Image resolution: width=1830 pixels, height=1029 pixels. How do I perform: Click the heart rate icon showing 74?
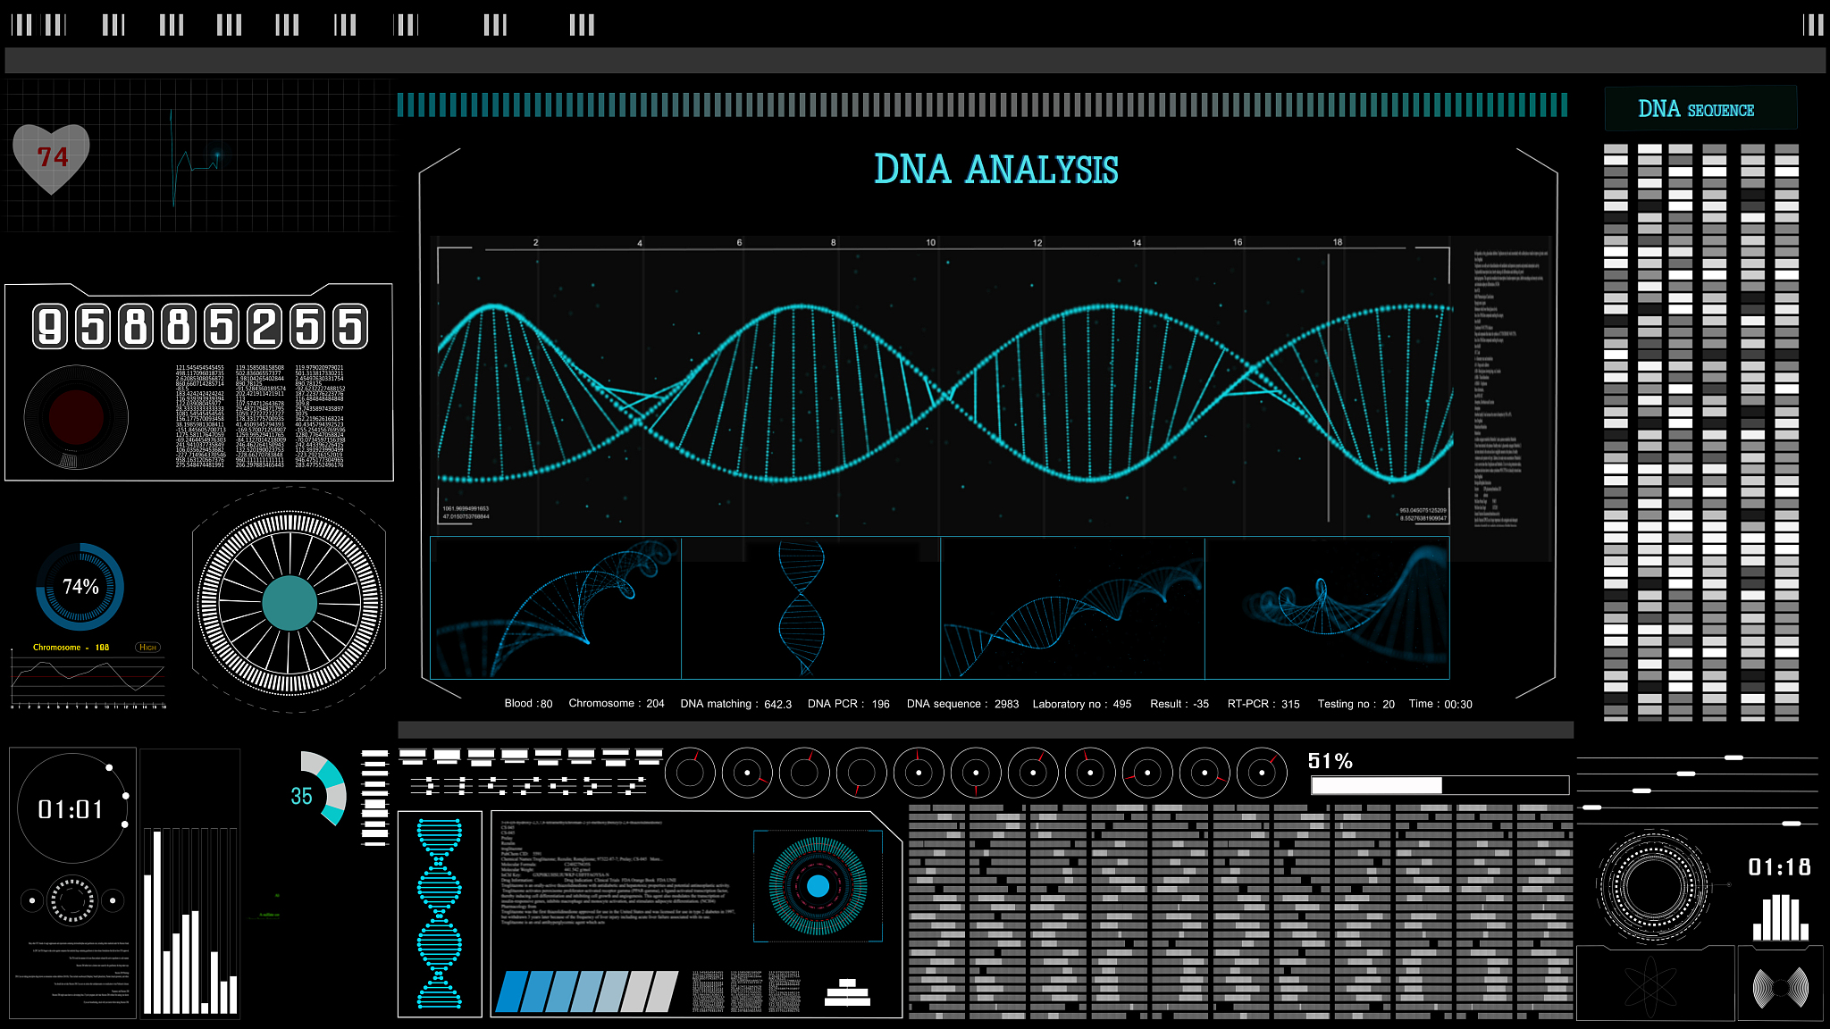pyautogui.click(x=52, y=158)
